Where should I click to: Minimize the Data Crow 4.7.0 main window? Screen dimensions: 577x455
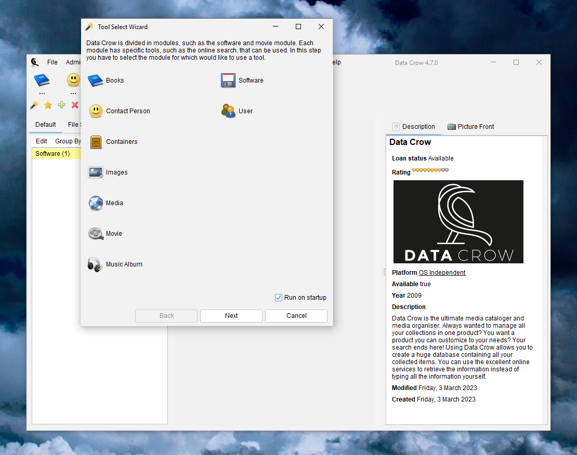pyautogui.click(x=493, y=62)
